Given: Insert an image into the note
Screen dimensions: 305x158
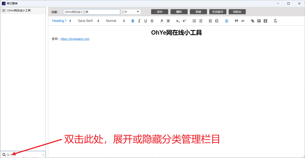Looking at the screenshot, I should coord(259,21).
